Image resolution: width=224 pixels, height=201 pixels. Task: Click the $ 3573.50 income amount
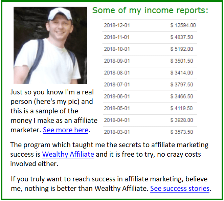point(182,132)
